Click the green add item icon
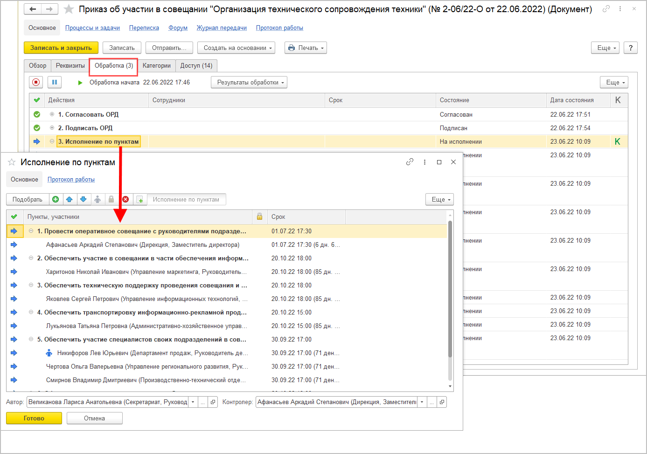The width and height of the screenshot is (647, 454). [x=56, y=200]
